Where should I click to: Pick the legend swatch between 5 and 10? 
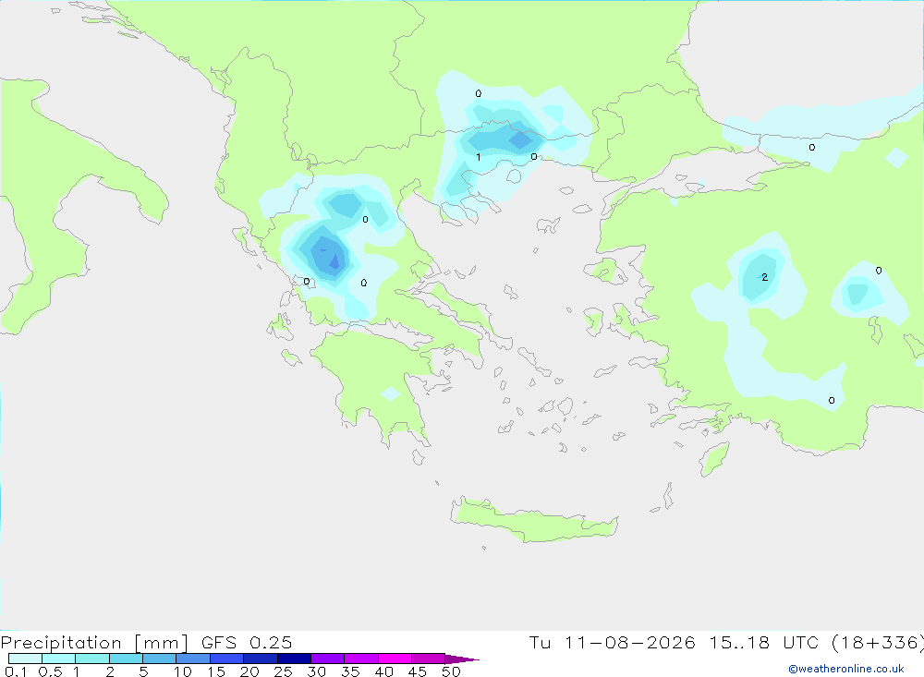[160, 659]
